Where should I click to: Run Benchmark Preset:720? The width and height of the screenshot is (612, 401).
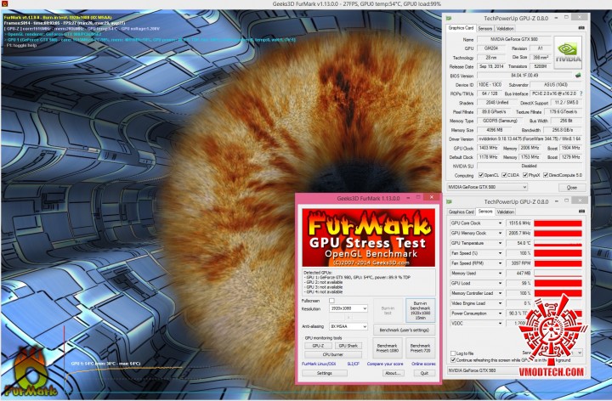[420, 348]
